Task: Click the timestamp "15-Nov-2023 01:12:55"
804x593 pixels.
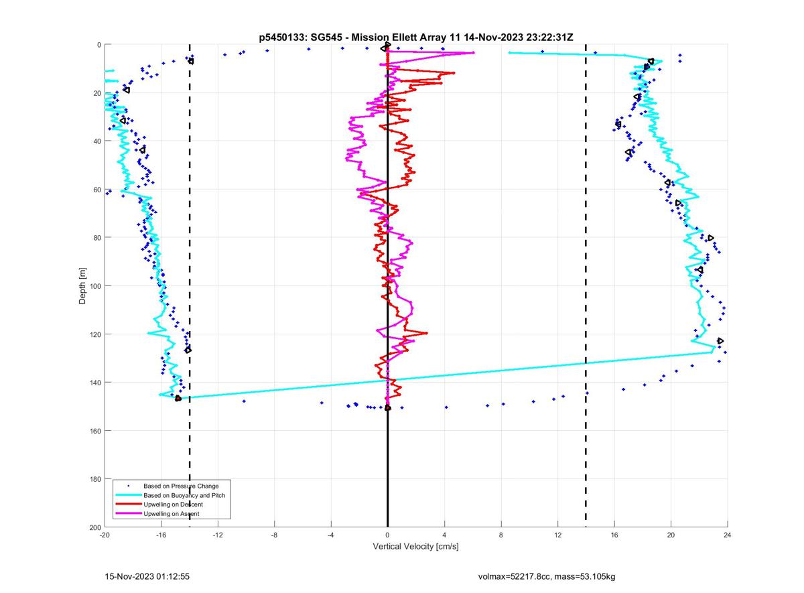Action: click(x=147, y=576)
